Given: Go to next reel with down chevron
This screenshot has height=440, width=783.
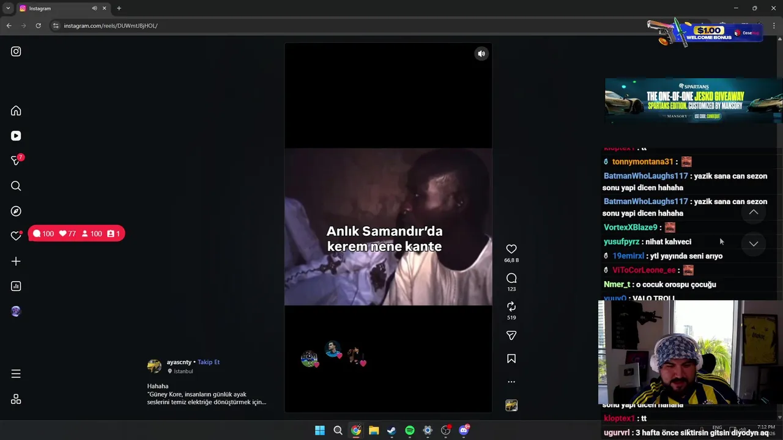Looking at the screenshot, I should point(754,243).
